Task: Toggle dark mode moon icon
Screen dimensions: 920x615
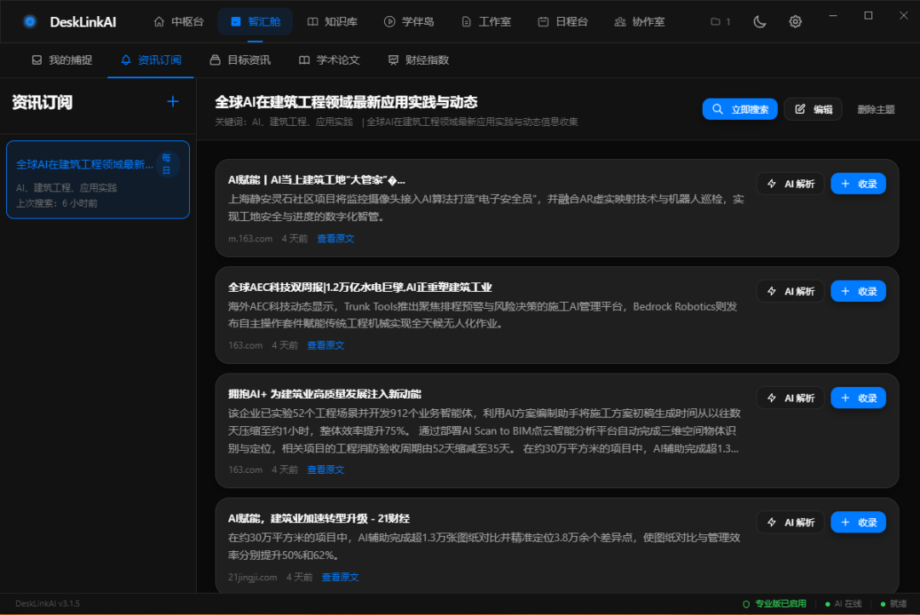Action: pyautogui.click(x=760, y=21)
